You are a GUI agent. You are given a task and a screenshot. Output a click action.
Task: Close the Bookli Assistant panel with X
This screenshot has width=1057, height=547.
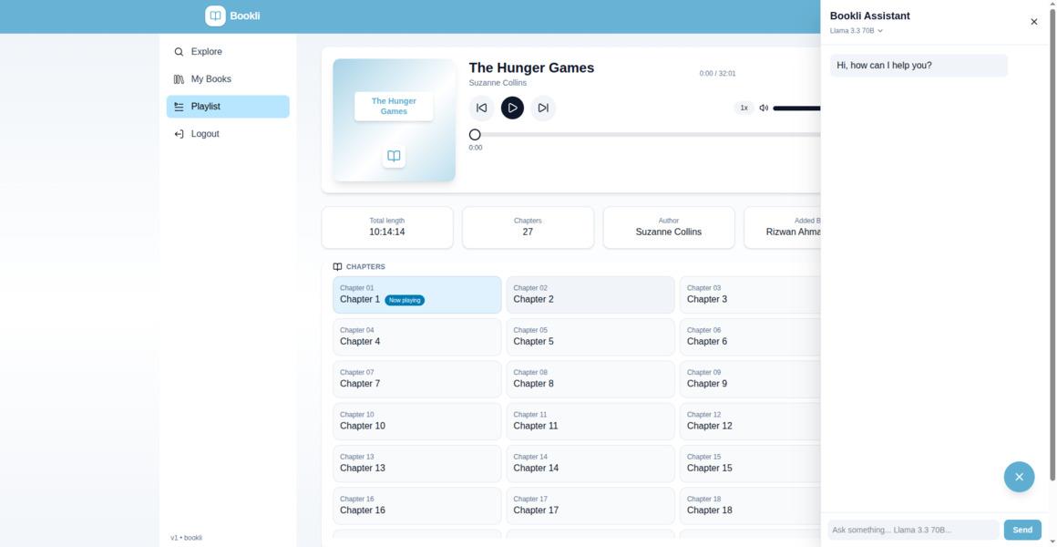1033,22
